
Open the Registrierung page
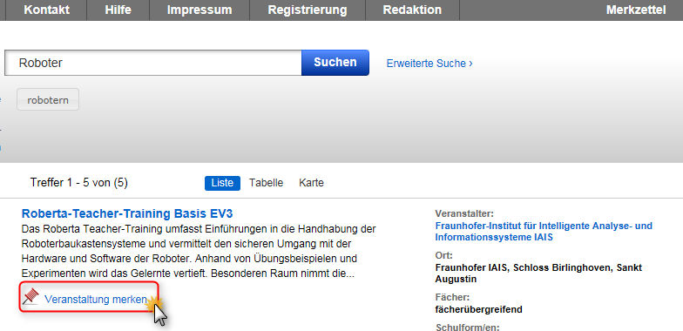pos(308,10)
